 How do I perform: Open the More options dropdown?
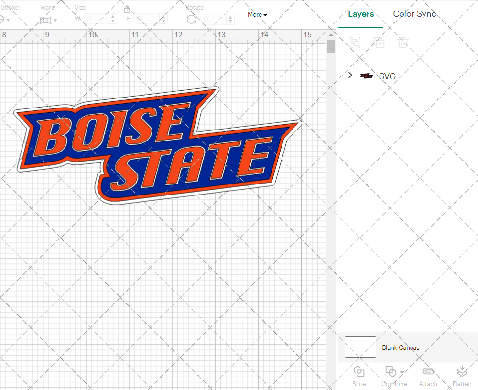coord(257,15)
